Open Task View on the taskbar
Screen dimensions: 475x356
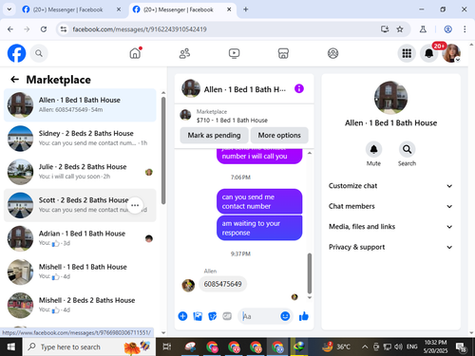pyautogui.click(x=167, y=347)
